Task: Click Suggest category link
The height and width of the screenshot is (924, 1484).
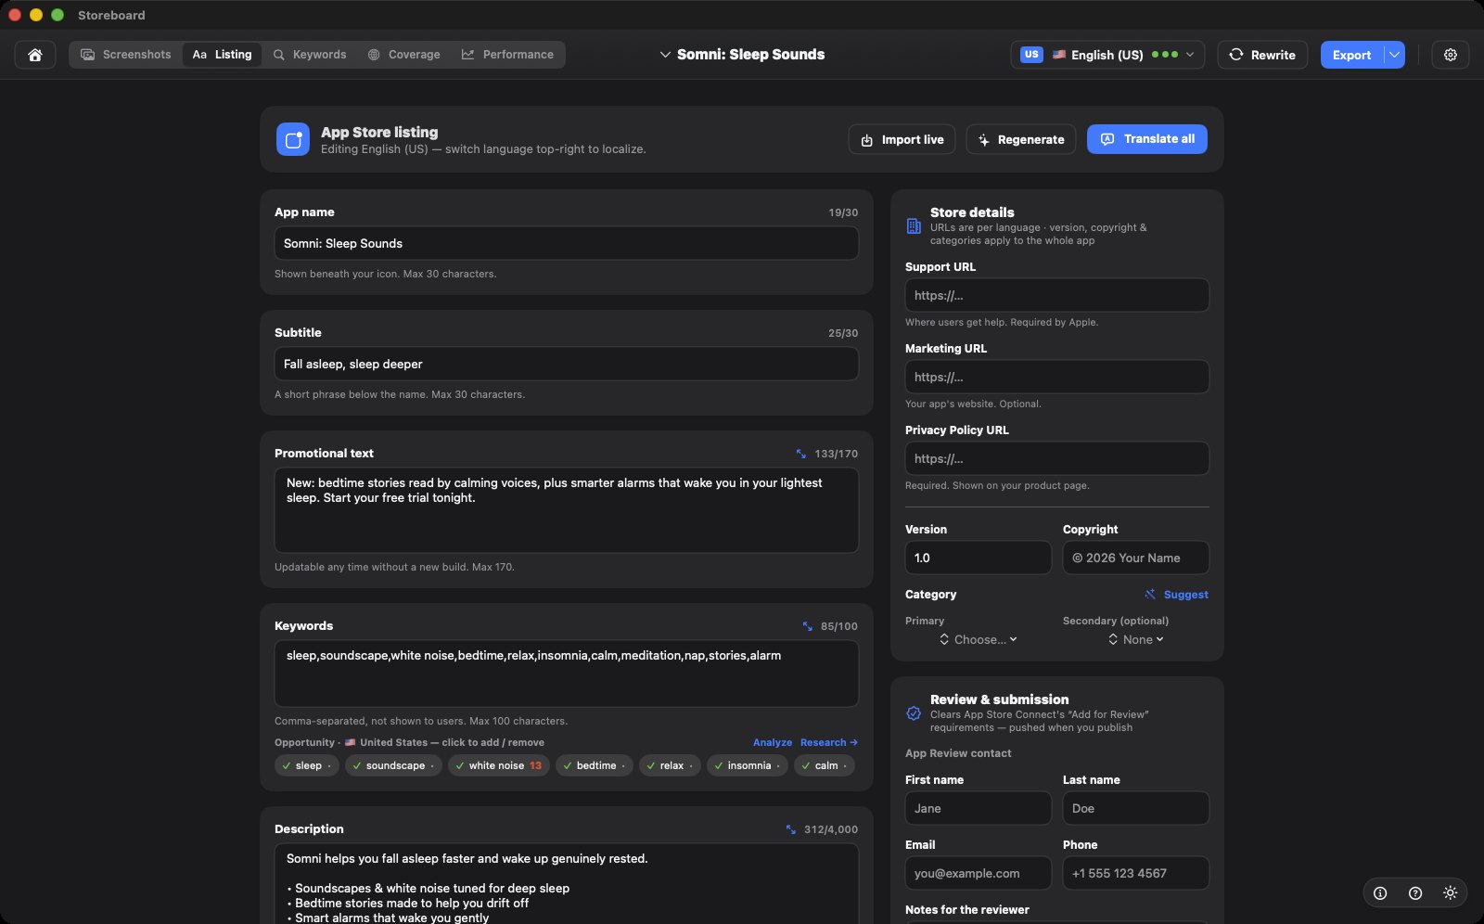Action: click(x=1176, y=595)
